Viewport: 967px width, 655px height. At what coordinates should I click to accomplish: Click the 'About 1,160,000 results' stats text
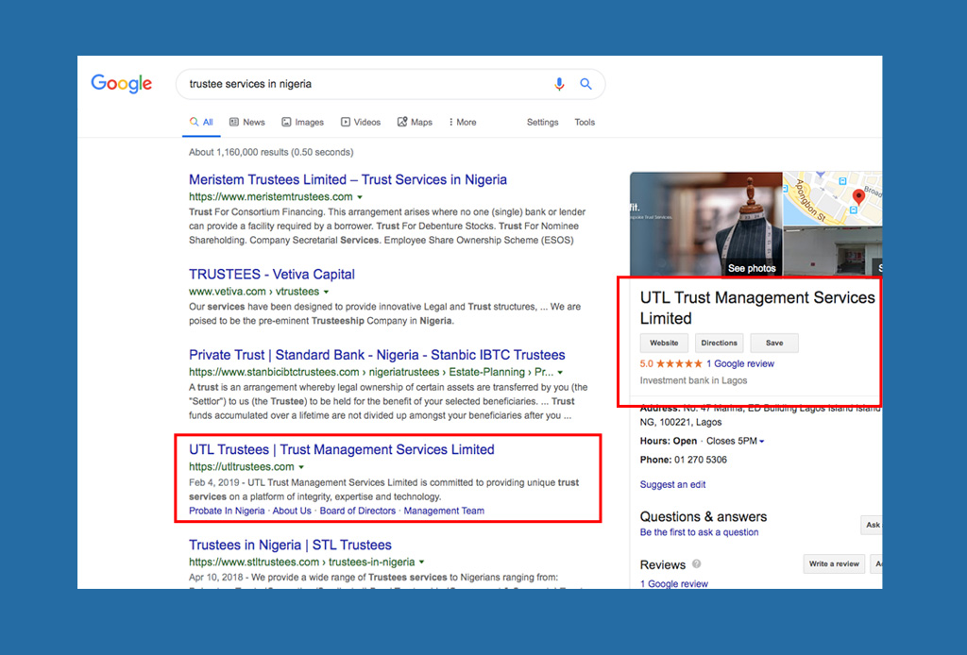point(271,152)
